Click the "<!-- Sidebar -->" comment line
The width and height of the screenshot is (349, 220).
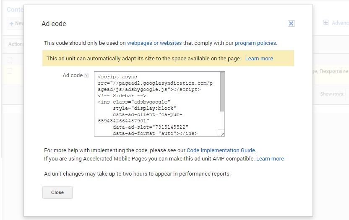click(x=122, y=96)
